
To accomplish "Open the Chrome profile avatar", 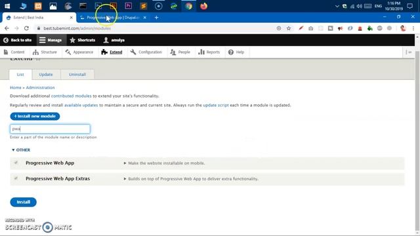I will pyautogui.click(x=403, y=28).
